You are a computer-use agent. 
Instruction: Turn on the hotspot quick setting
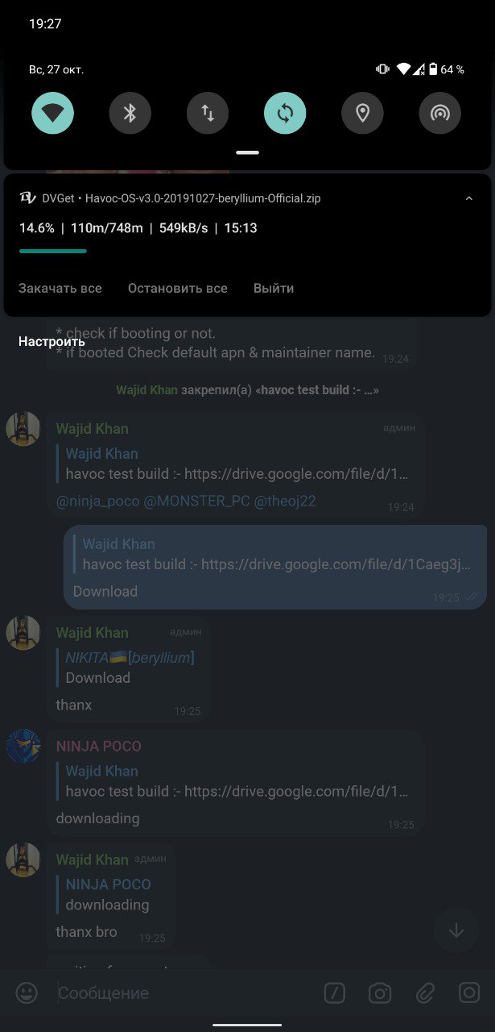tap(440, 113)
